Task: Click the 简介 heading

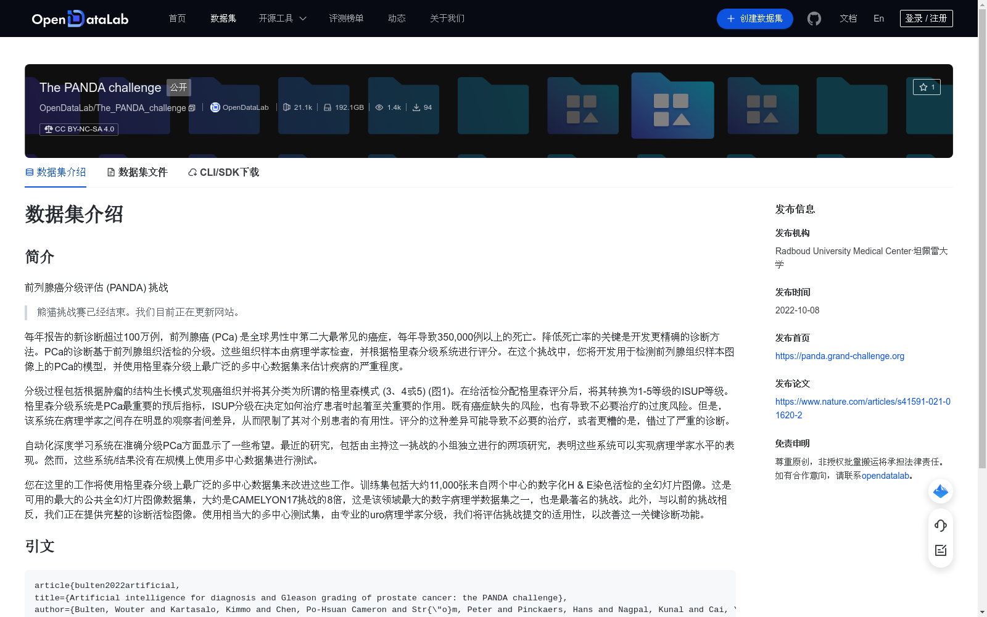Action: (x=39, y=257)
